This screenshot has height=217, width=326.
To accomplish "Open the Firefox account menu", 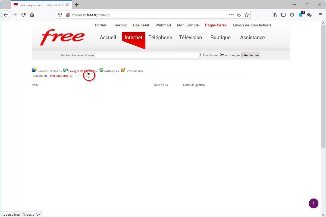I will pyautogui.click(x=292, y=15).
